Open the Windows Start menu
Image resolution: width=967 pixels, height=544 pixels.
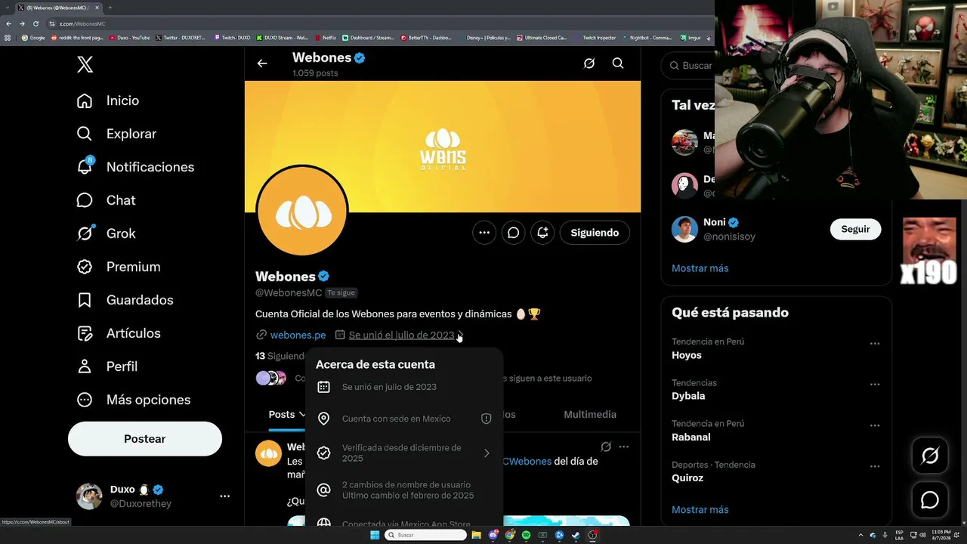pyautogui.click(x=375, y=535)
